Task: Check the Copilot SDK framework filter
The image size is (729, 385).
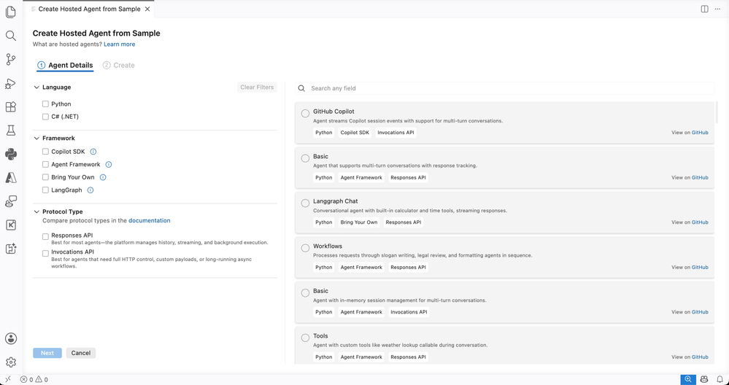Action: click(x=45, y=152)
